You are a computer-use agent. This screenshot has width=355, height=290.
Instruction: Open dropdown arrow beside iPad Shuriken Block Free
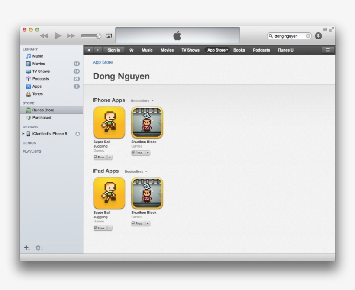pos(148,223)
